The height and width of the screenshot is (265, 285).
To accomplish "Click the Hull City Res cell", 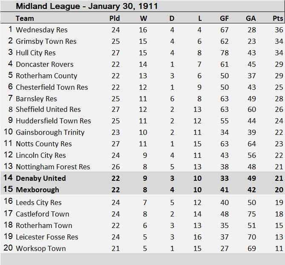I will click(x=36, y=53).
